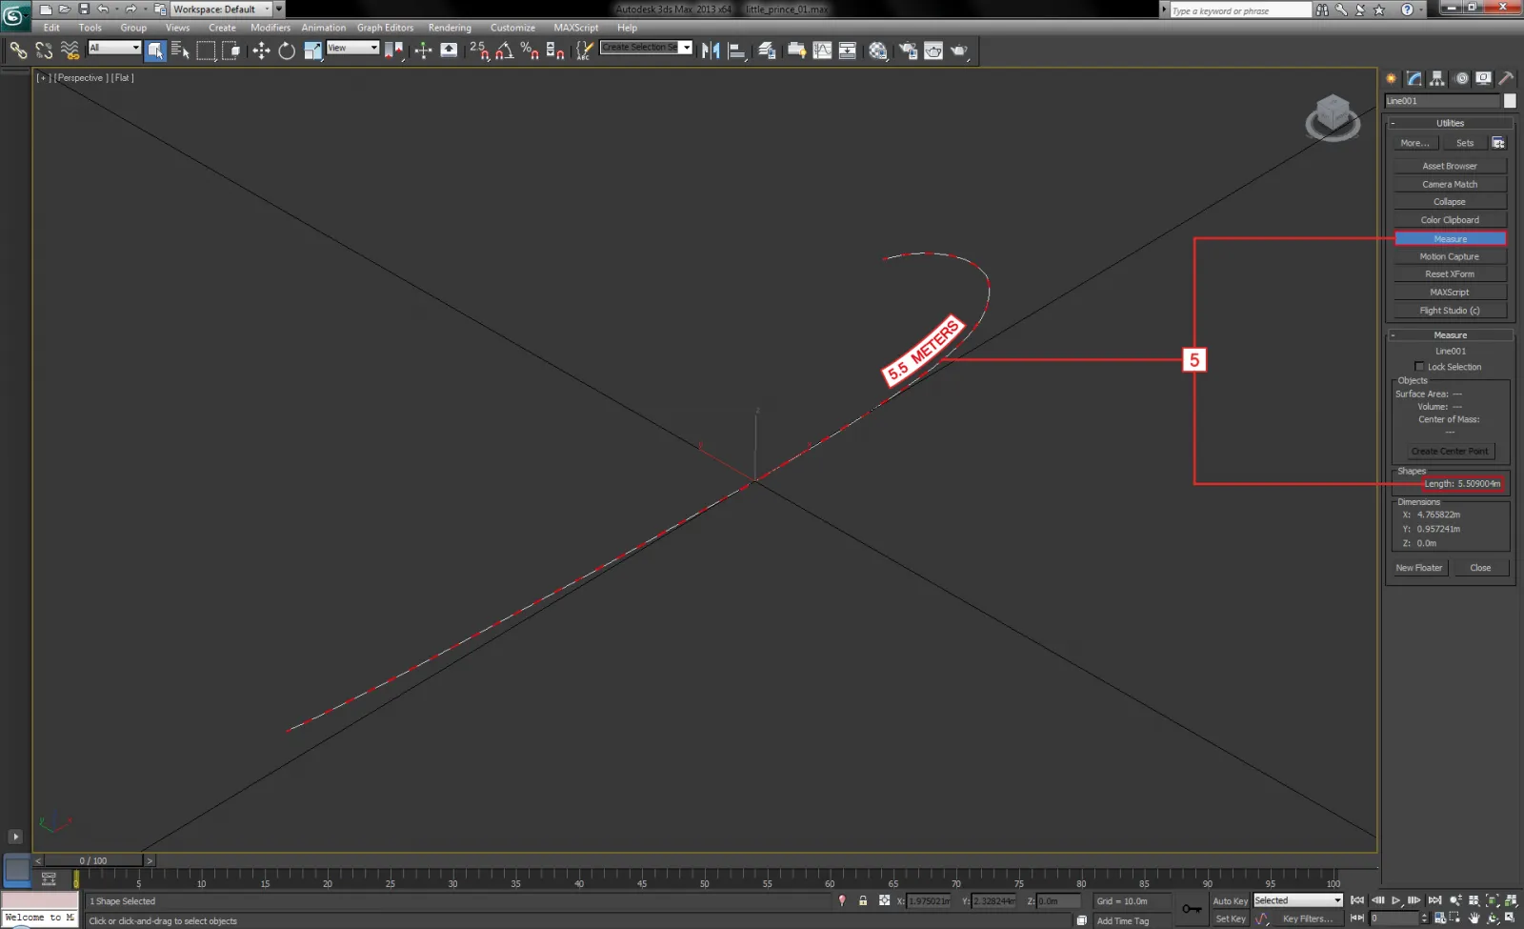Toggle the selection lock near coordinates
Image resolution: width=1524 pixels, height=929 pixels.
coord(863,900)
